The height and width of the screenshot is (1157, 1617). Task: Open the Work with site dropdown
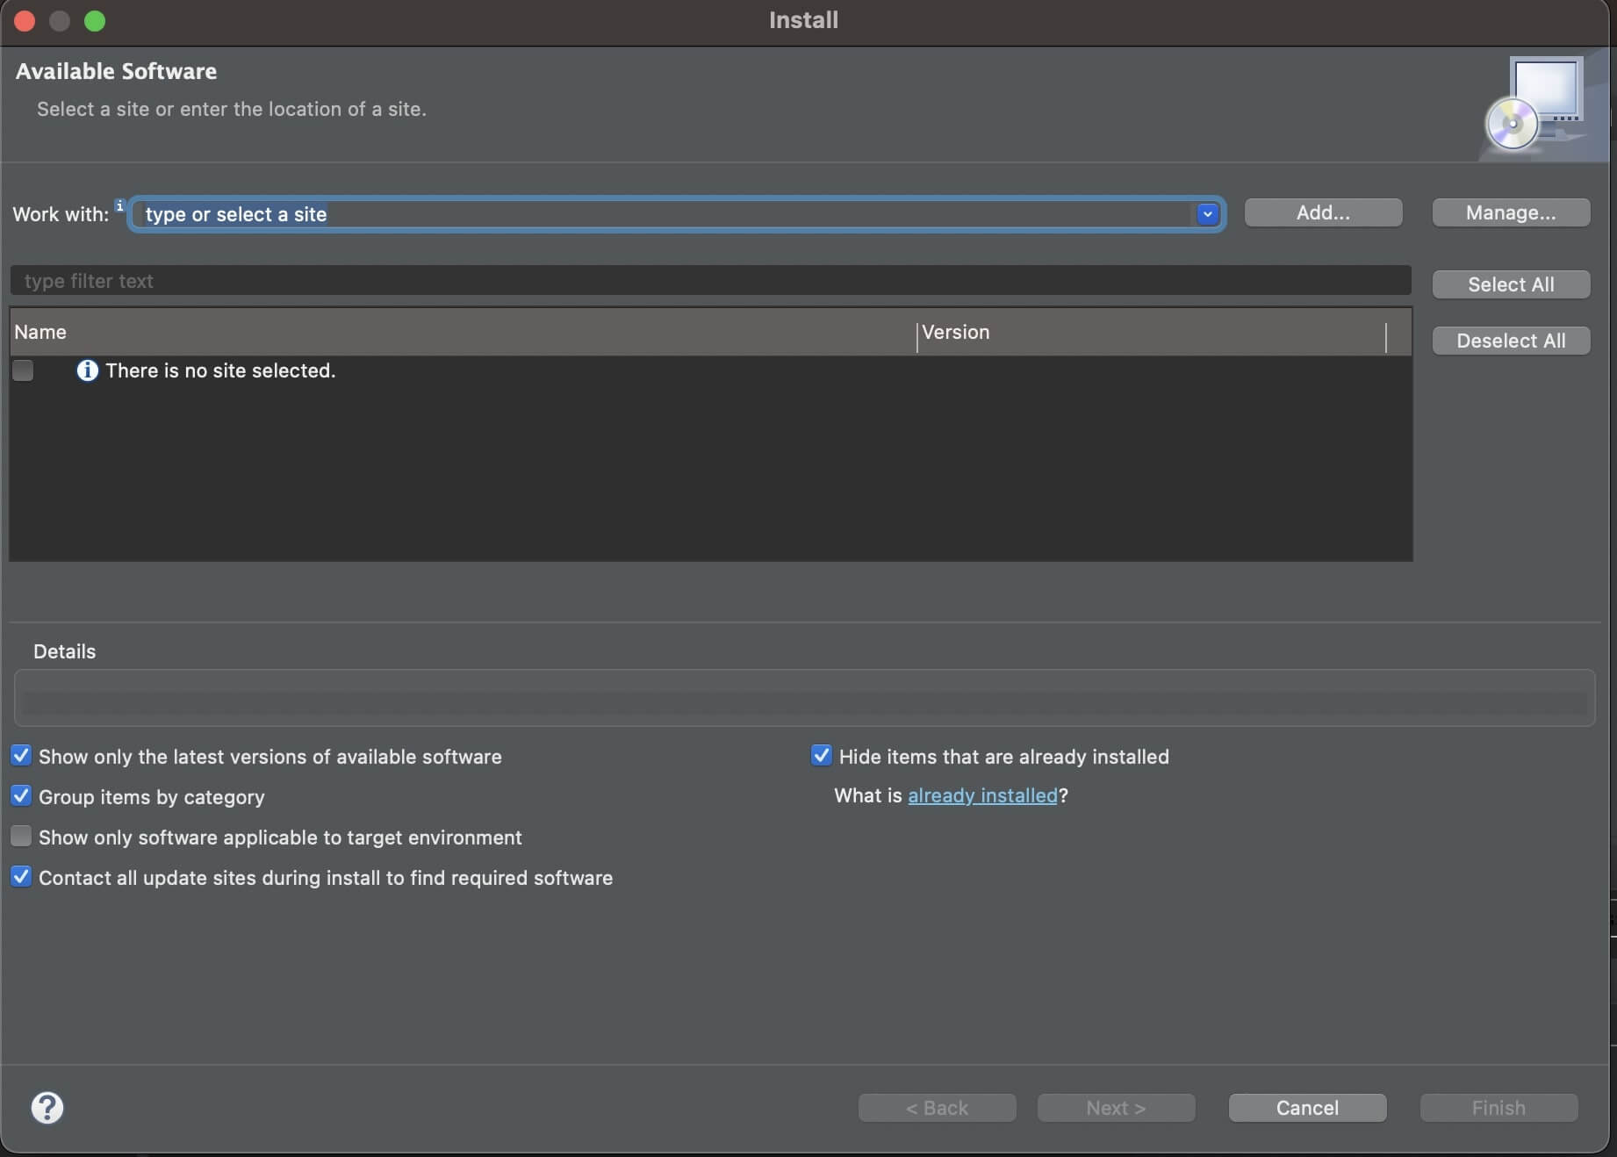[1208, 213]
